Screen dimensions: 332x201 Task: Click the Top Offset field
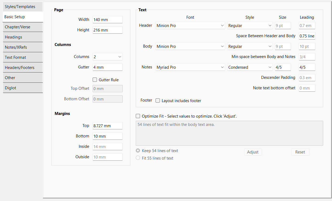(x=107, y=89)
